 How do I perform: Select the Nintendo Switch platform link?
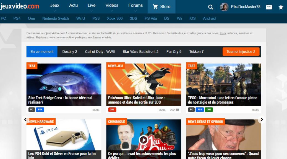[x=56, y=18]
